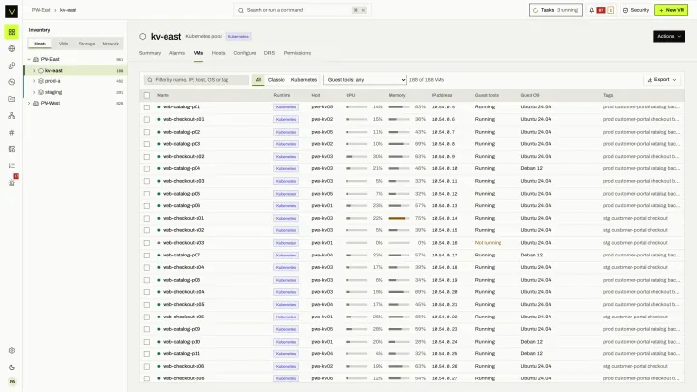Click the notification bell icon

[x=591, y=10]
